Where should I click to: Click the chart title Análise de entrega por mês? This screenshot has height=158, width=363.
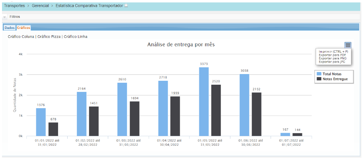click(181, 45)
